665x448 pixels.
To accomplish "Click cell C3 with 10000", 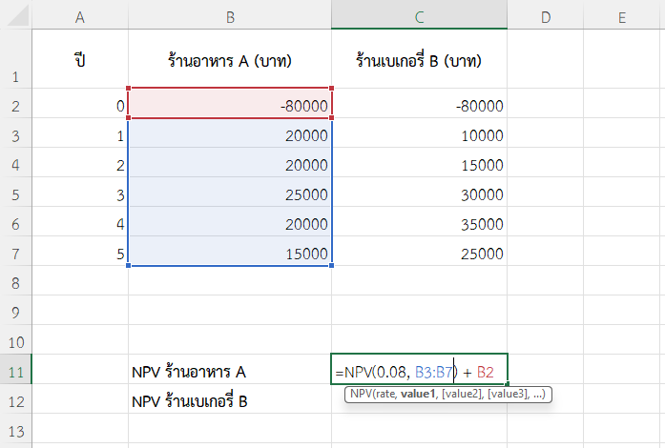I will pyautogui.click(x=419, y=132).
